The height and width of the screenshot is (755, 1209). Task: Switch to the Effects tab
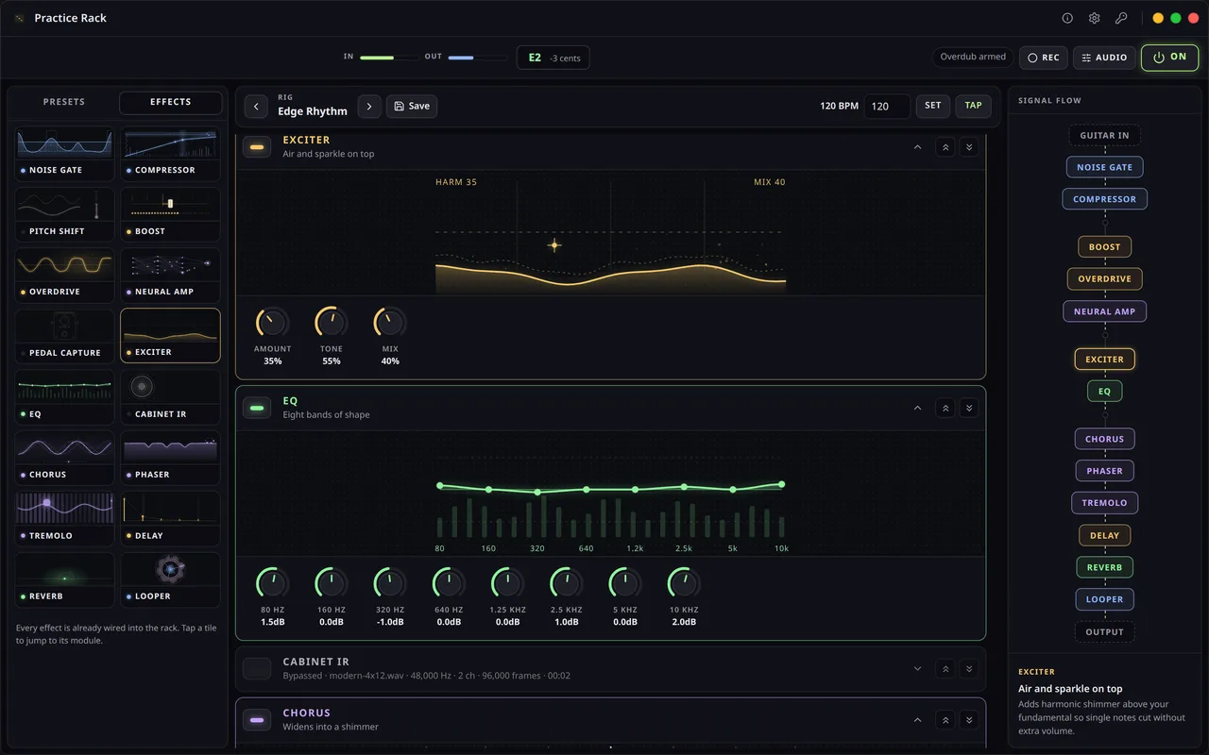click(x=171, y=102)
